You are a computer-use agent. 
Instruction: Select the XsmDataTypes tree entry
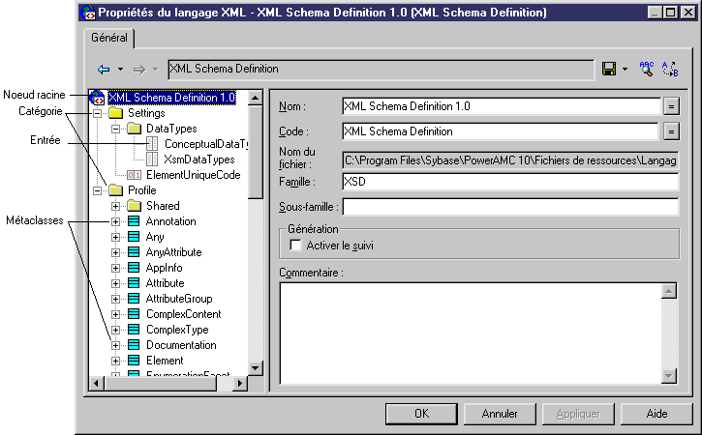[x=199, y=159]
